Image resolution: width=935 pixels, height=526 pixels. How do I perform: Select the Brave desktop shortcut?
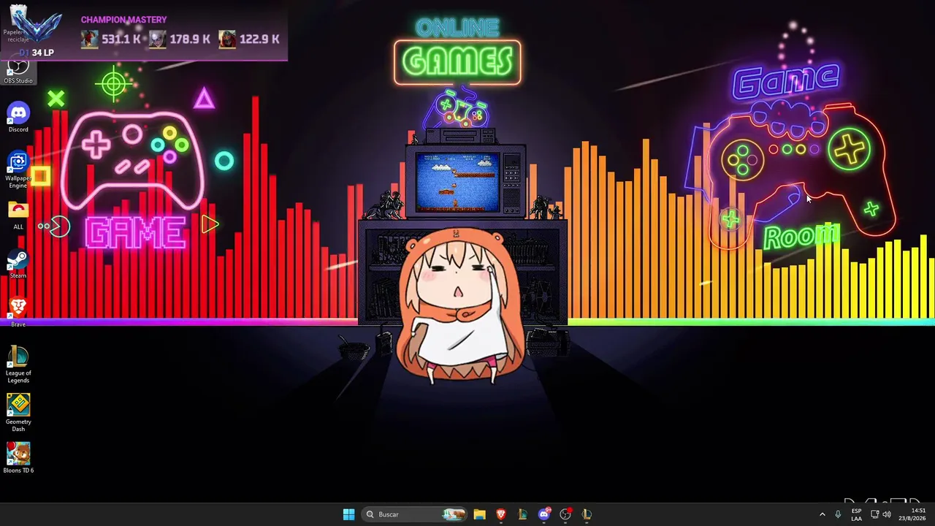[x=18, y=312]
